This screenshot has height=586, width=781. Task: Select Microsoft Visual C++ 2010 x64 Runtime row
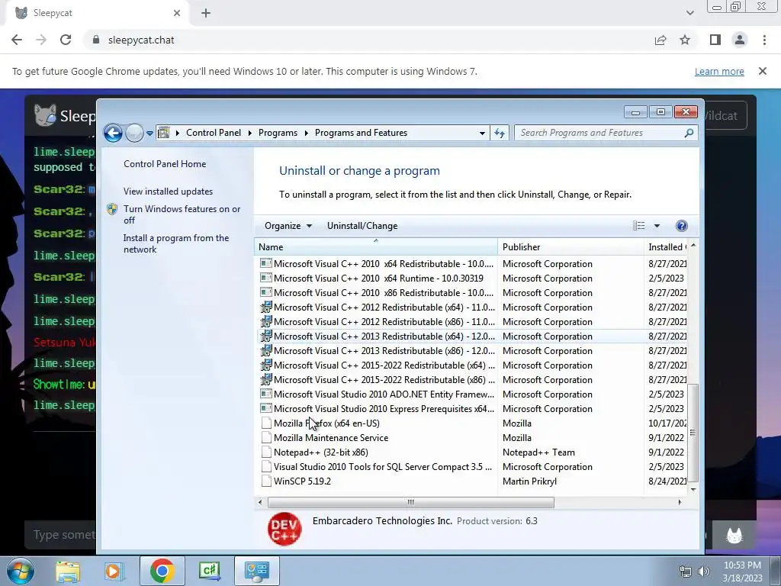point(472,278)
